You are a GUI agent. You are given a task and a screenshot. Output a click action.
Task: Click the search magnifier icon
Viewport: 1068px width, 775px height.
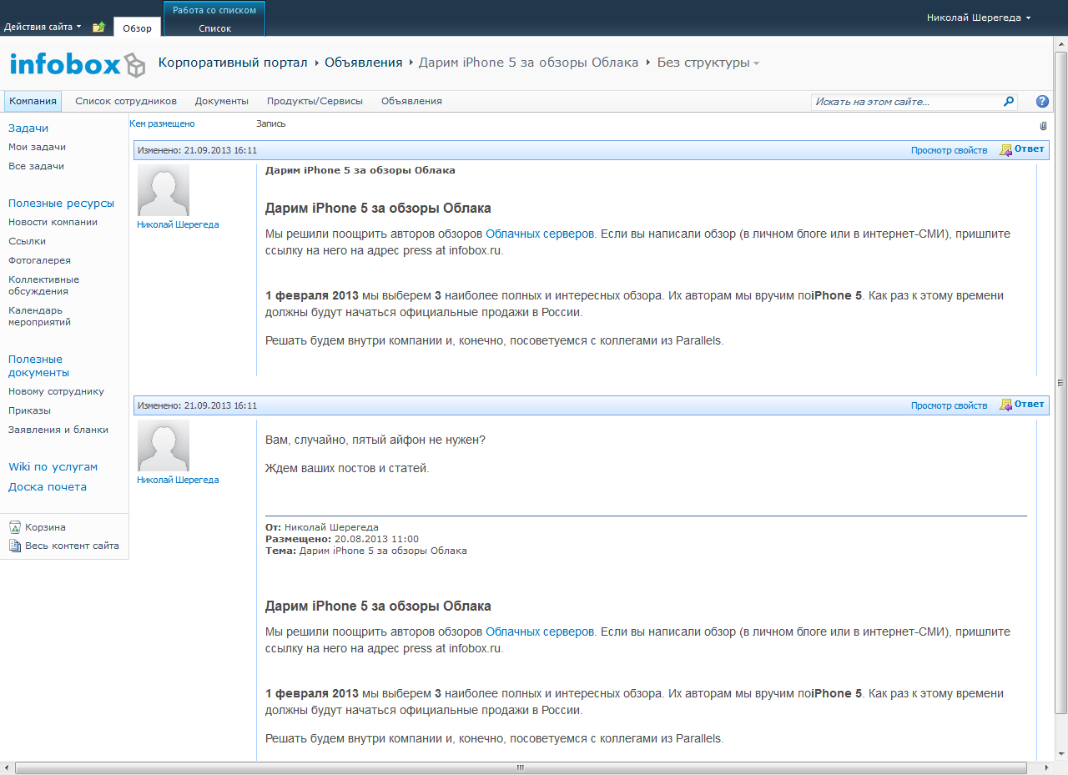point(1009,101)
